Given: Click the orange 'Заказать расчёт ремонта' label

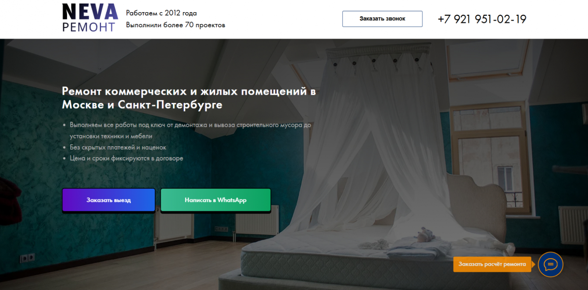Looking at the screenshot, I should [492, 264].
